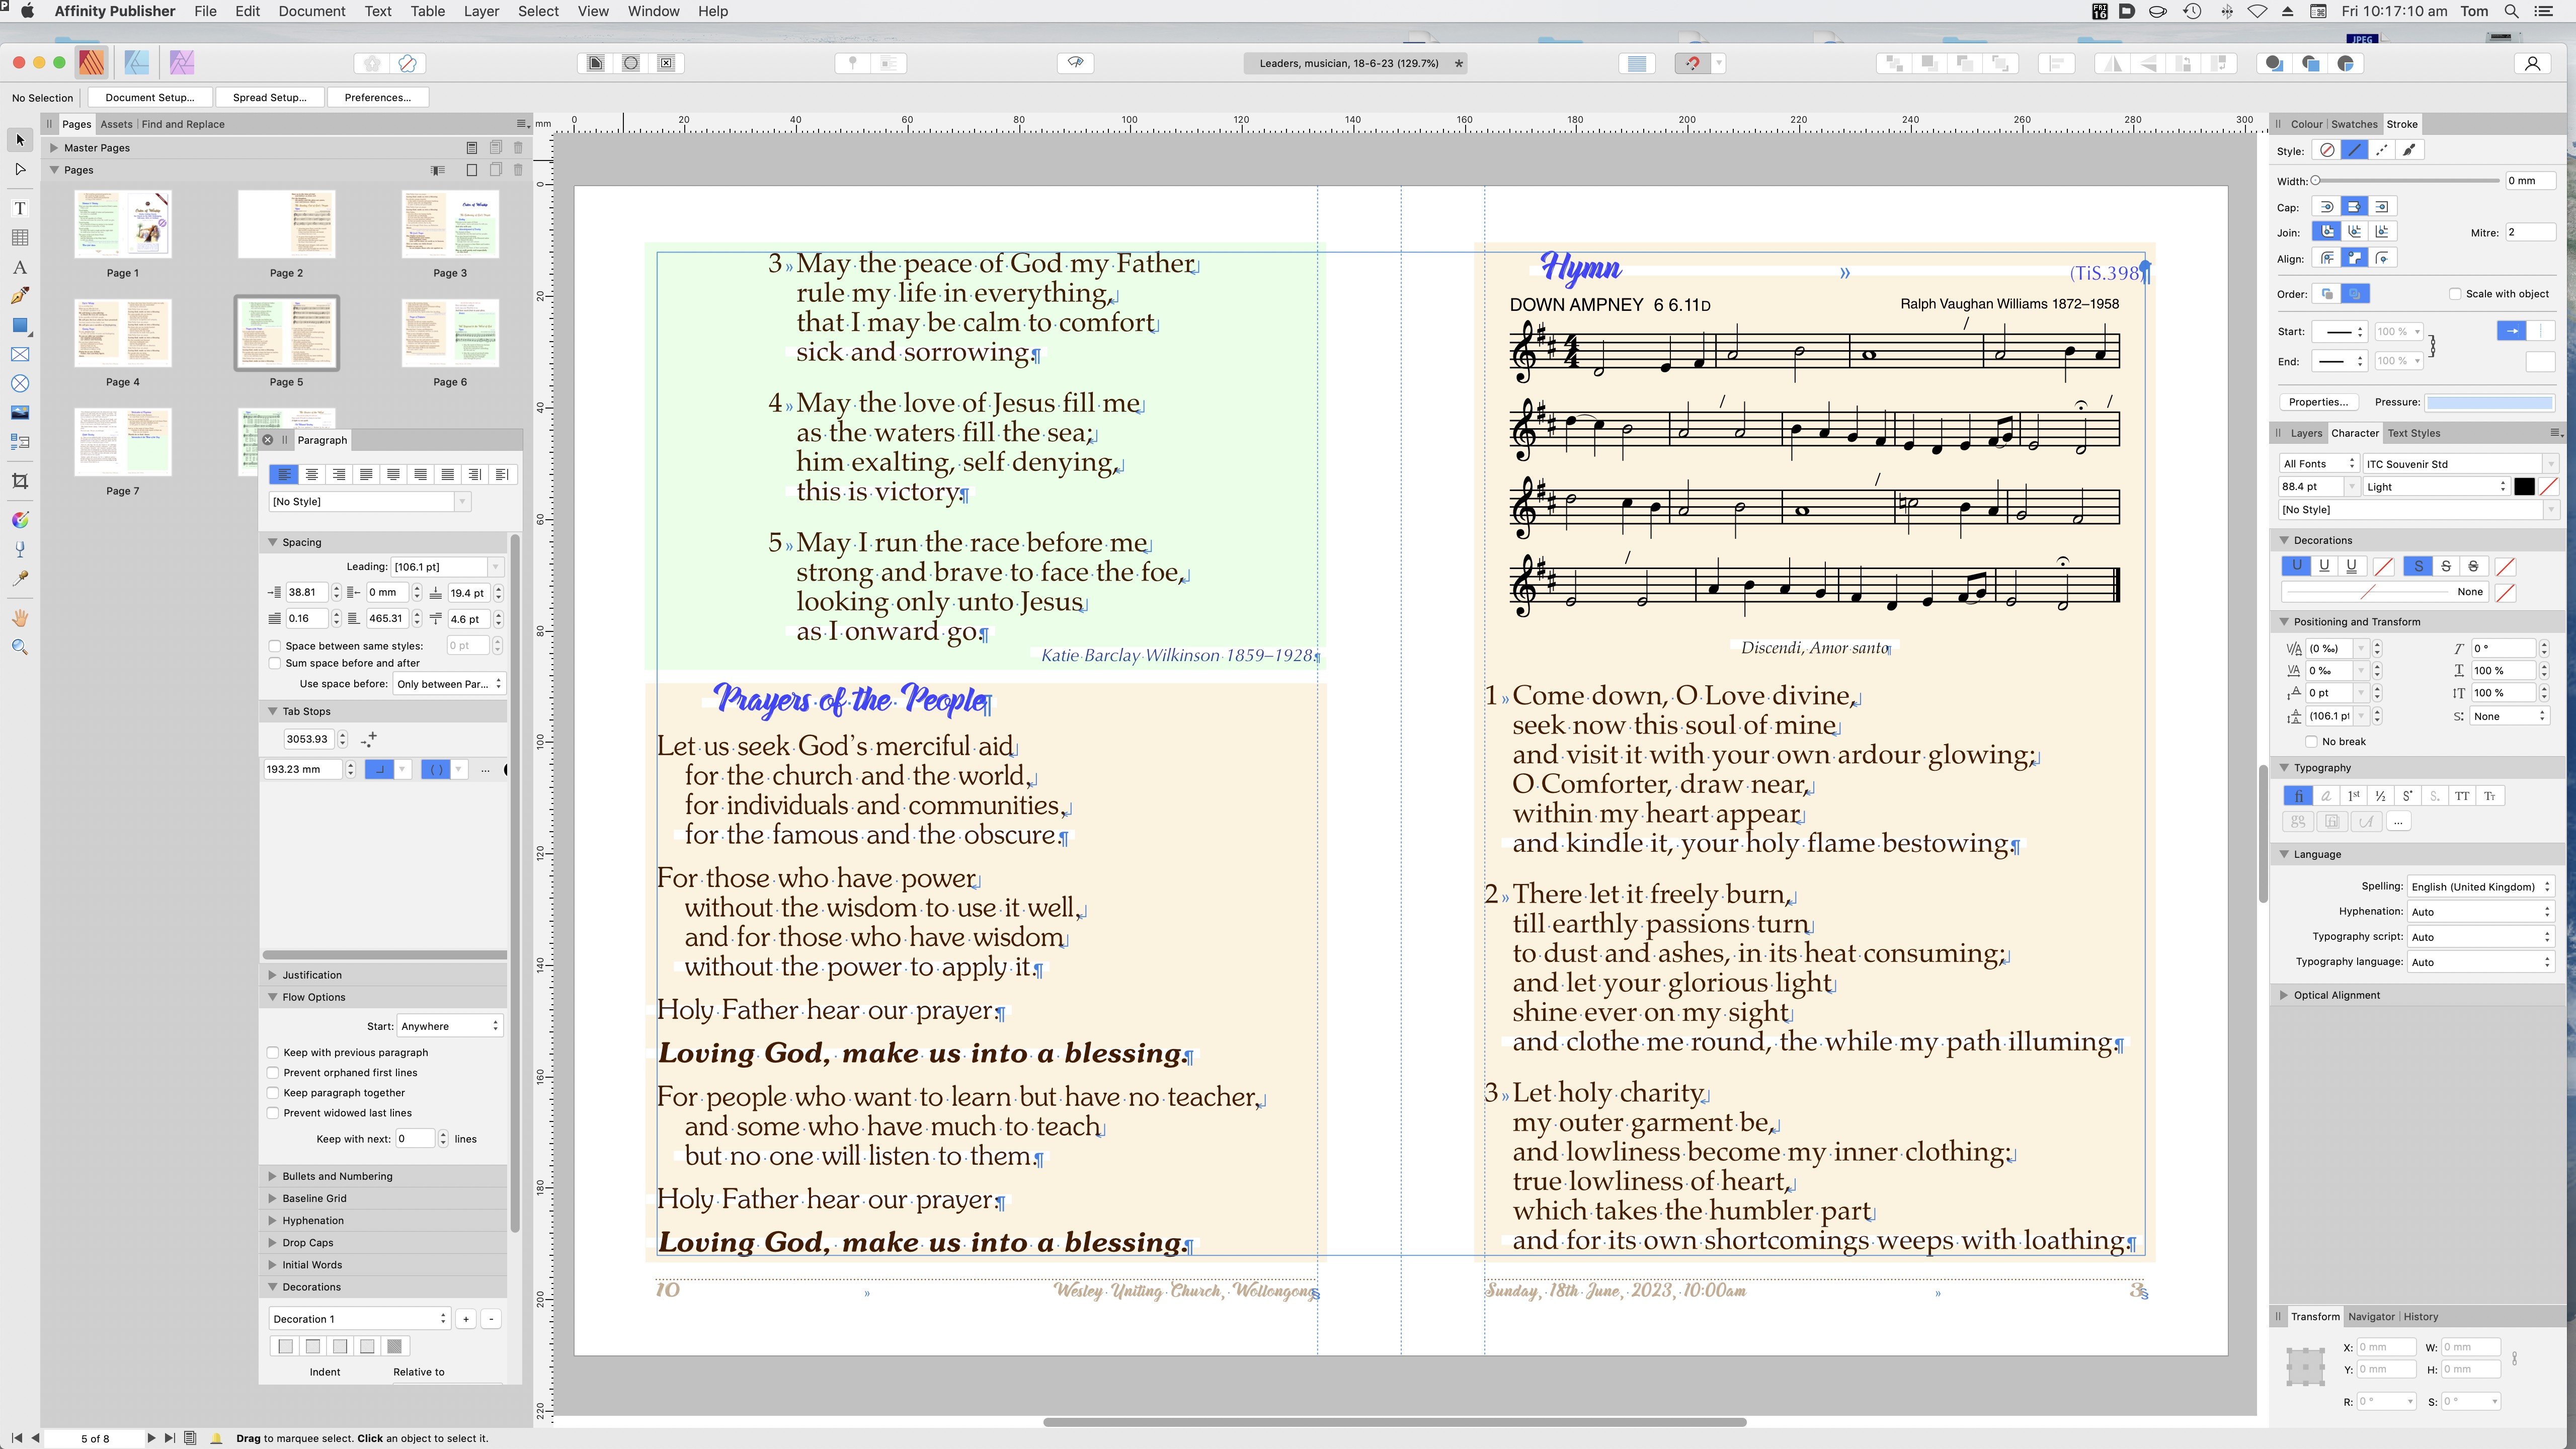
Task: Select the View hand tool
Action: (x=19, y=617)
